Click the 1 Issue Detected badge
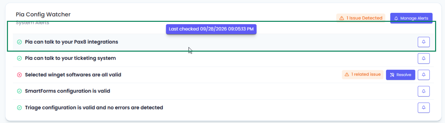This screenshot has width=445, height=123. tap(361, 18)
